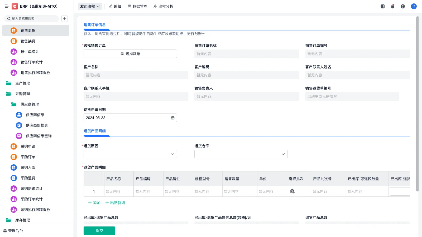Switch to 数据管理 in top menu

137,6
